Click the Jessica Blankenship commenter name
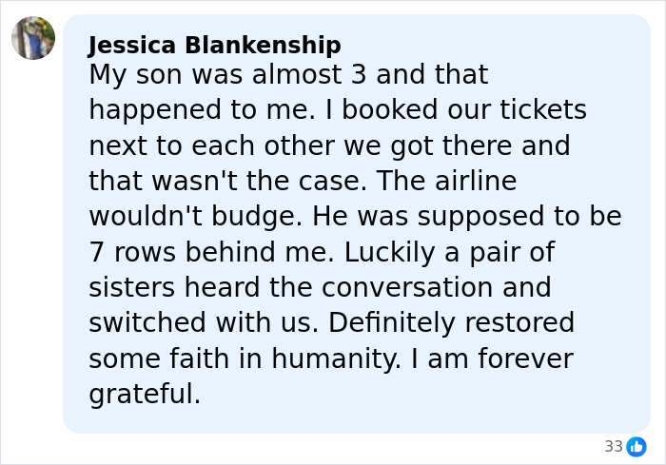The width and height of the screenshot is (666, 465). click(214, 45)
